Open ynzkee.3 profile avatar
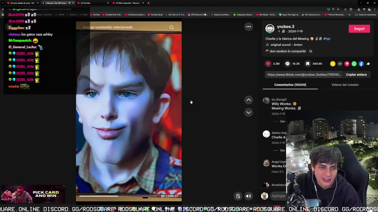 click(x=270, y=29)
